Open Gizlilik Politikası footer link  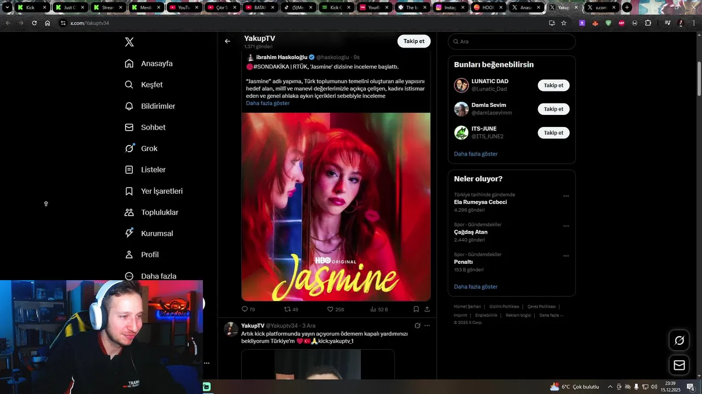504,306
